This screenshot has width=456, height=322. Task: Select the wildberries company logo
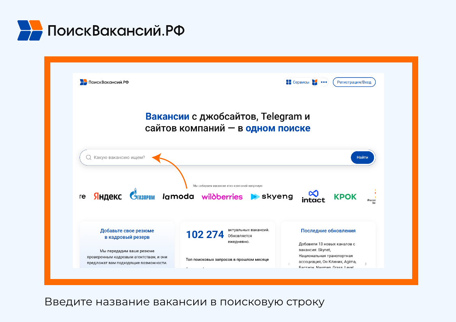(222, 197)
